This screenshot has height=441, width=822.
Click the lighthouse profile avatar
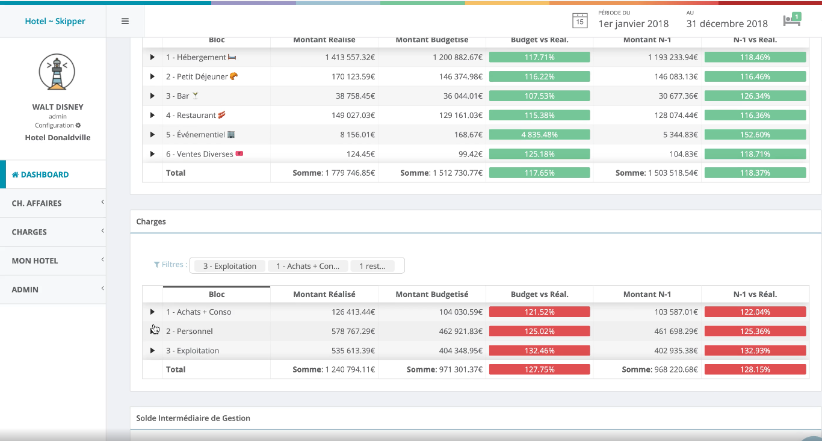(57, 72)
